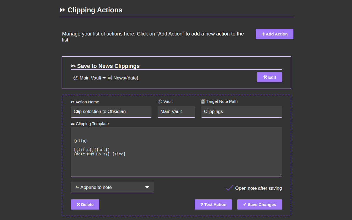Click the vault cube icon beside Main Vault
Screen dimensions: 352x220
coord(76,78)
